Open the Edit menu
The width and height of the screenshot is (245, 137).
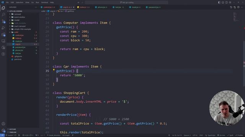[x=12, y=3]
